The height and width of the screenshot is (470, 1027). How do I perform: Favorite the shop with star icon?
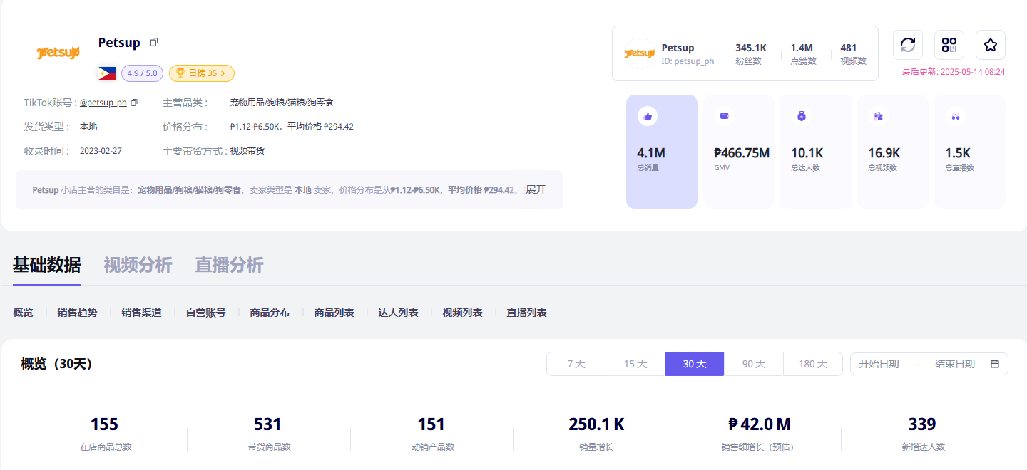tap(991, 45)
